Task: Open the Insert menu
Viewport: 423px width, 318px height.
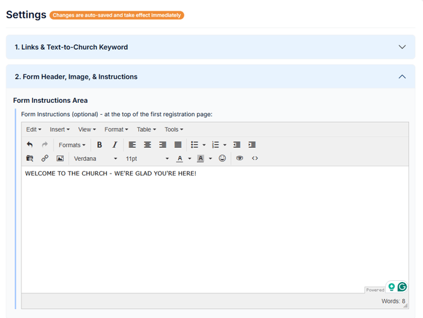Action: (x=59, y=129)
